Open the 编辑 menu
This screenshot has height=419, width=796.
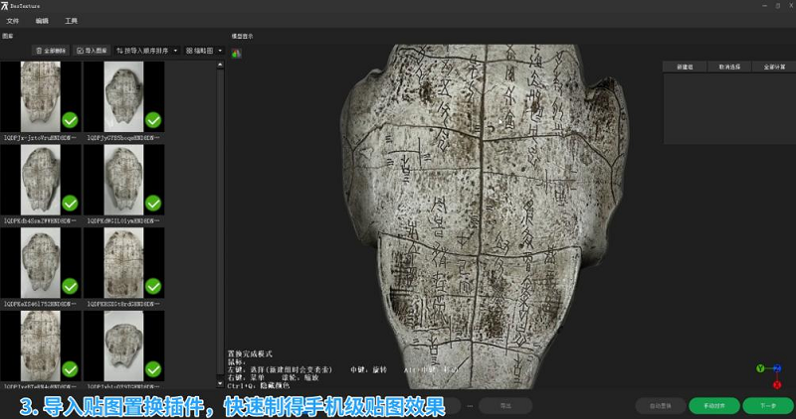(x=42, y=20)
